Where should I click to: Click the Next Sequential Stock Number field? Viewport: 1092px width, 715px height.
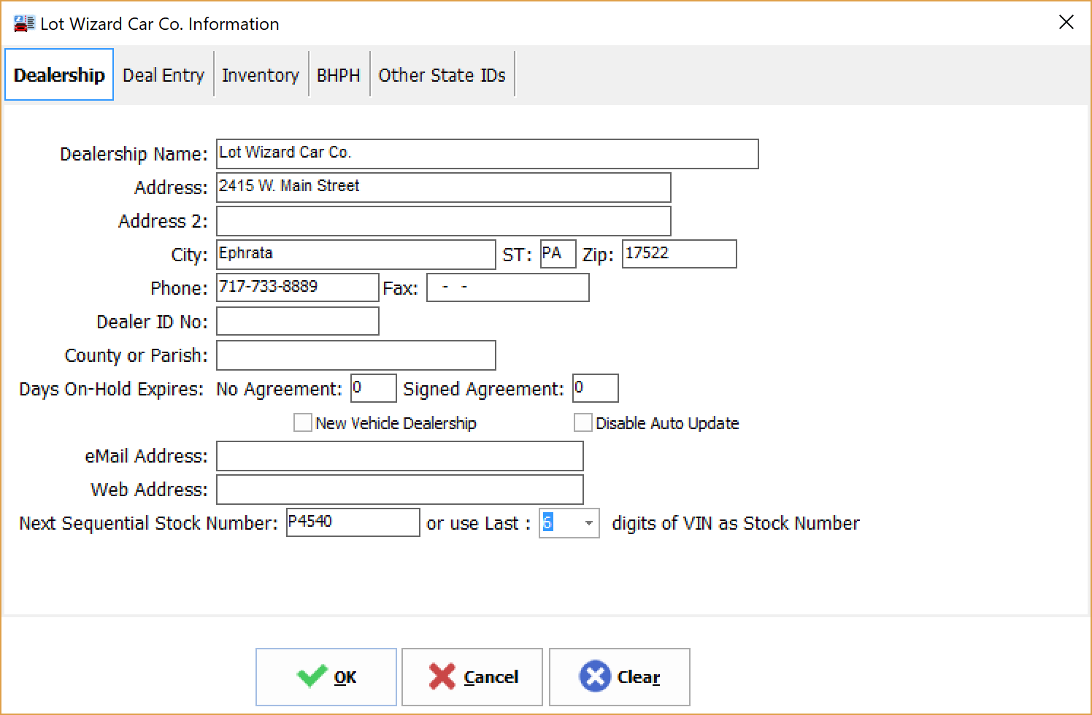tap(353, 522)
